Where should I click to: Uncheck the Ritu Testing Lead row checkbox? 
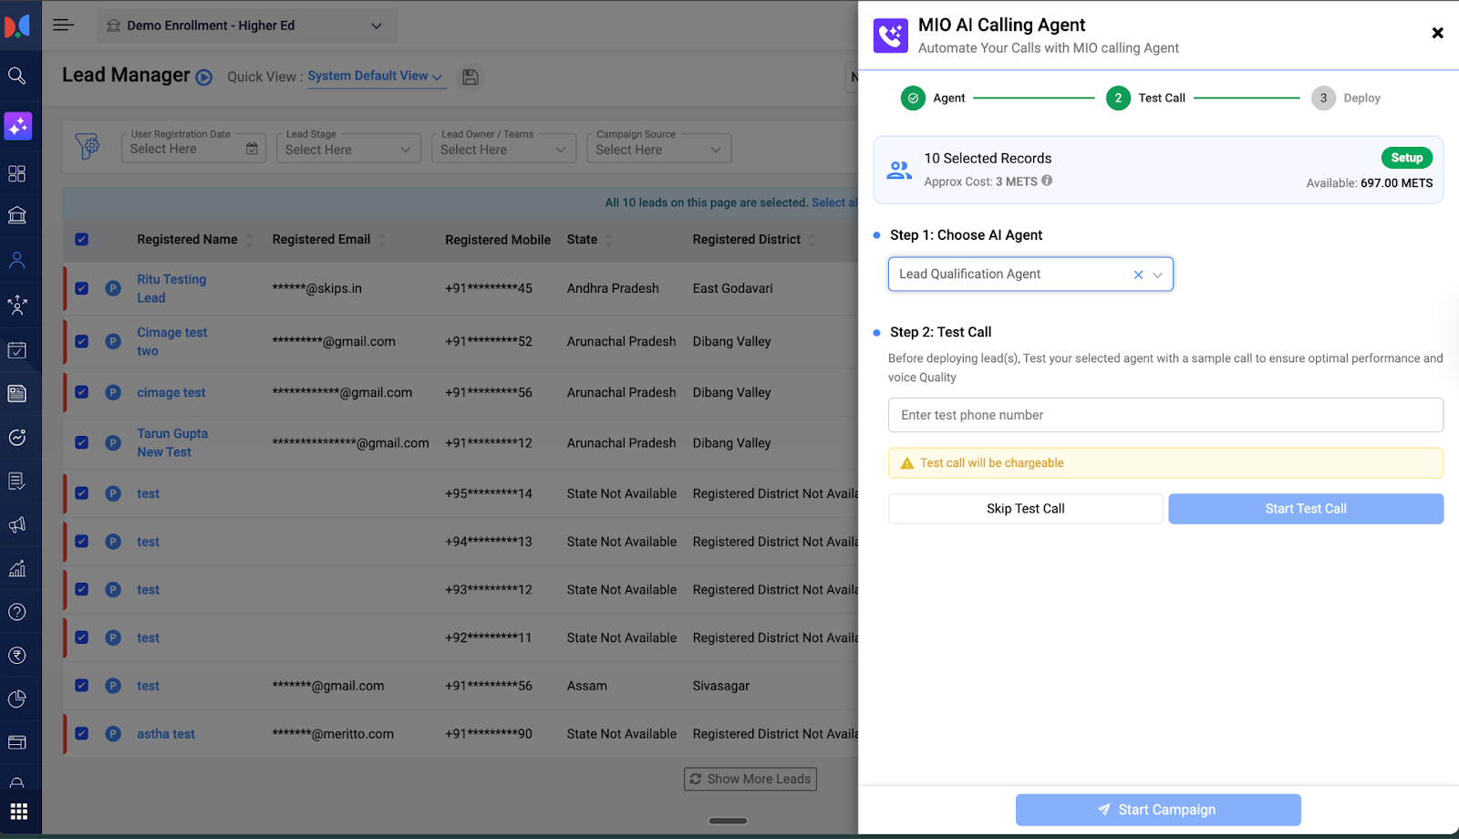click(82, 288)
